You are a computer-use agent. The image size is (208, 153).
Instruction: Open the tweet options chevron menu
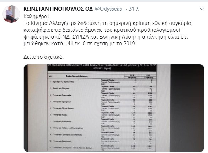coord(202,9)
